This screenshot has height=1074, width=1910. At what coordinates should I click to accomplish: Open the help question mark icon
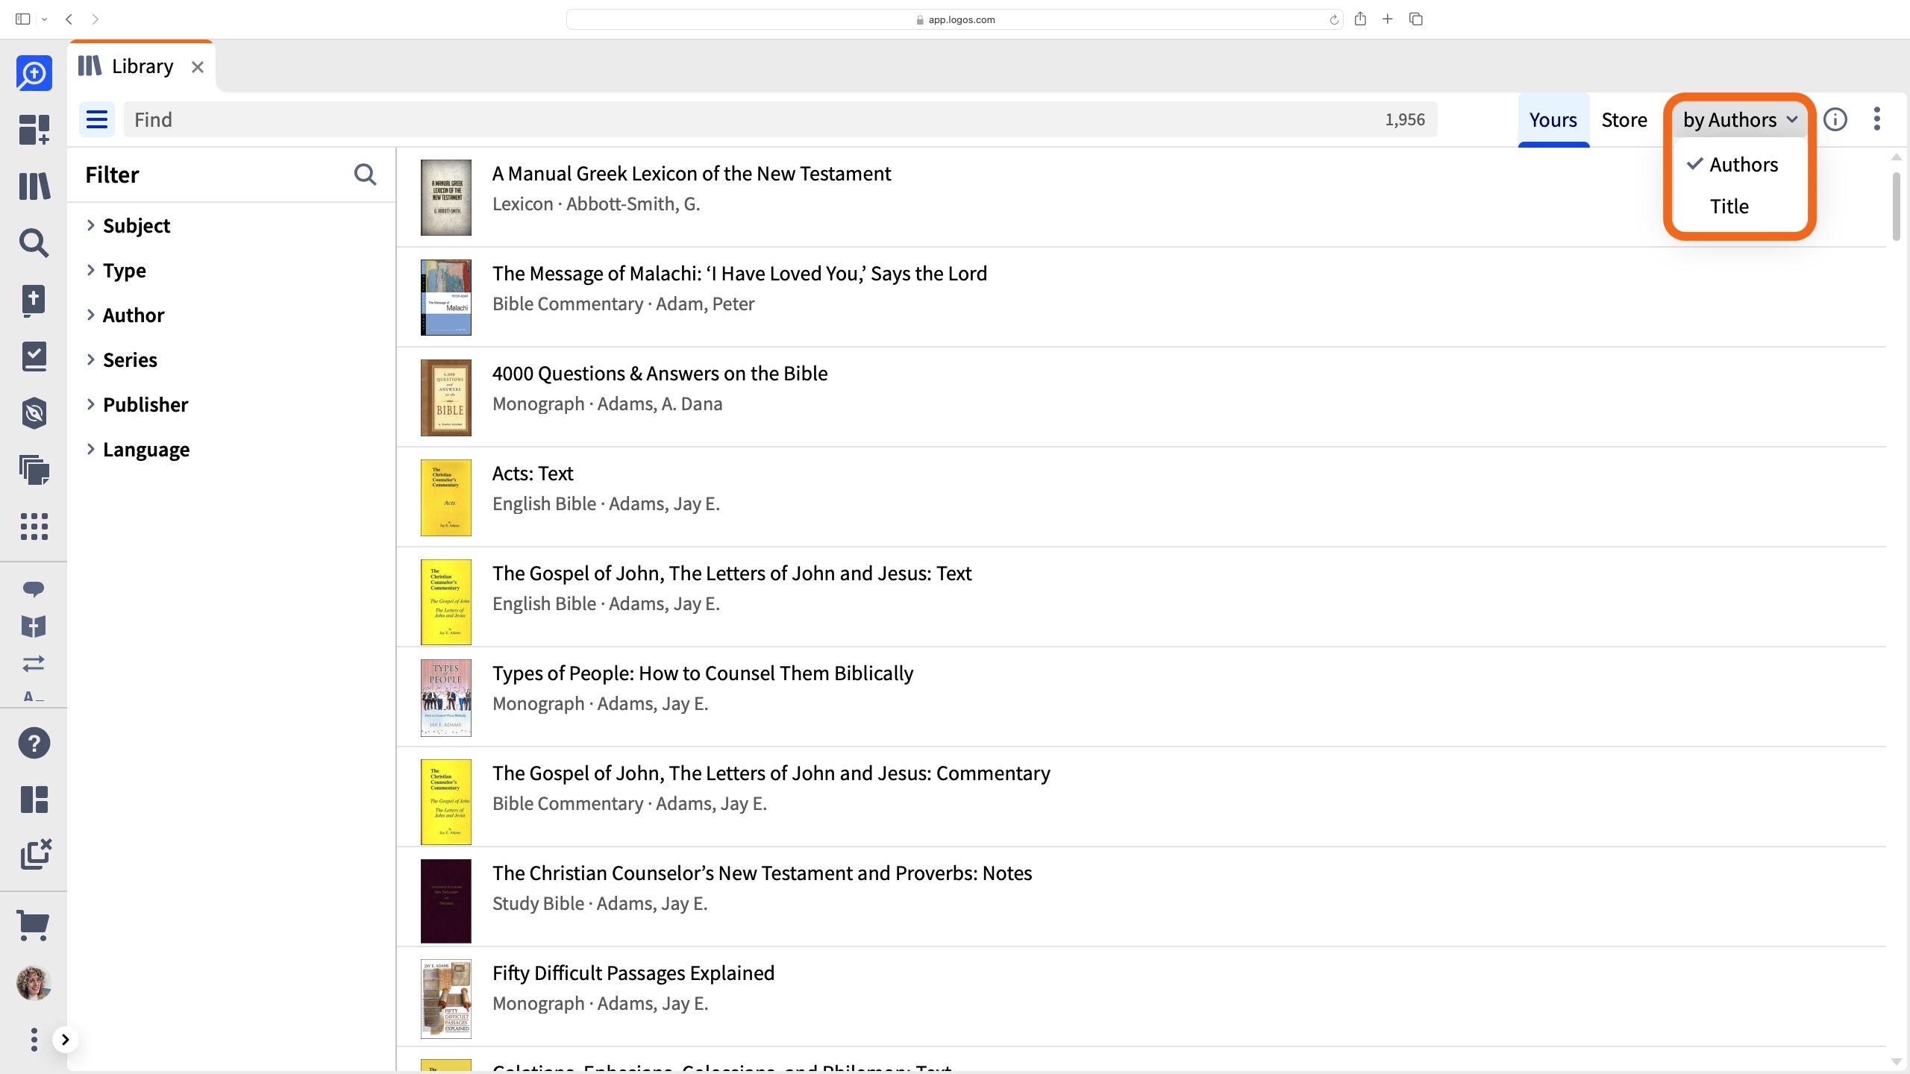pyautogui.click(x=34, y=743)
